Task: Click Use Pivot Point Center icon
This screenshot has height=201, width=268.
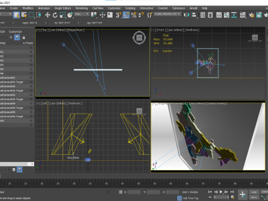Action: tap(94, 15)
